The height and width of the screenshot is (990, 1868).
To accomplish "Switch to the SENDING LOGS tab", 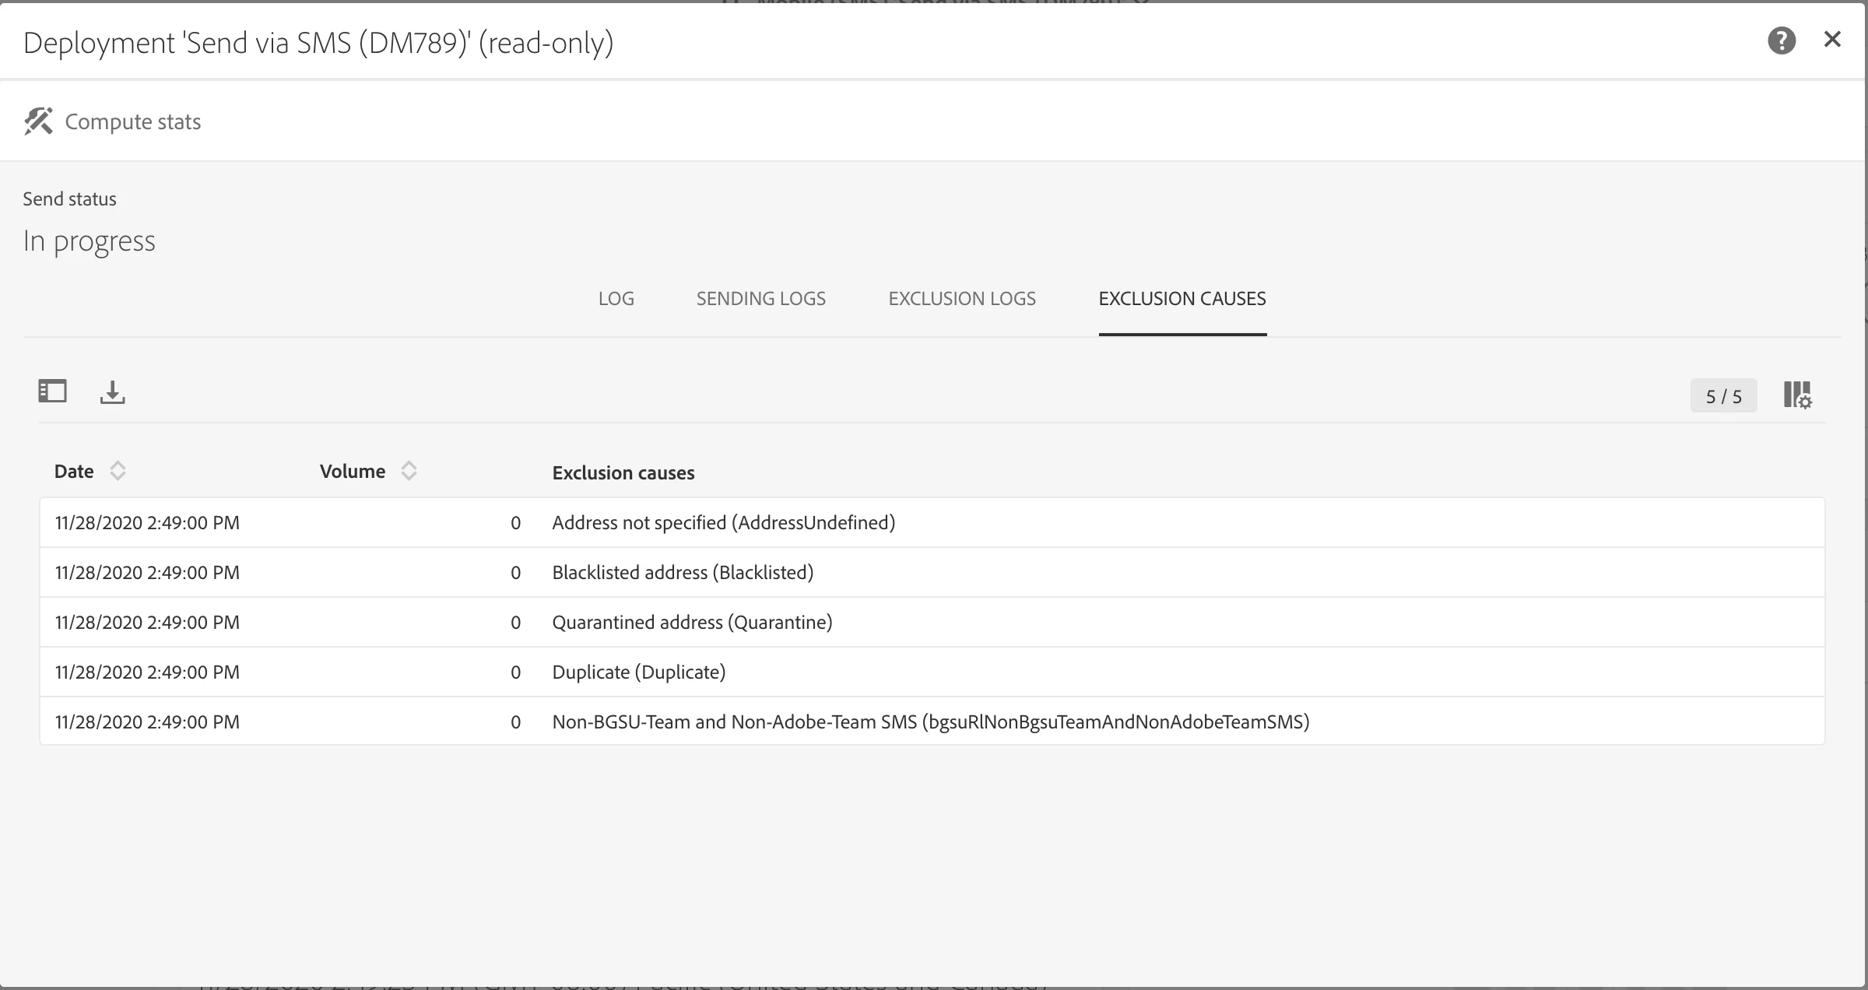I will coord(760,299).
